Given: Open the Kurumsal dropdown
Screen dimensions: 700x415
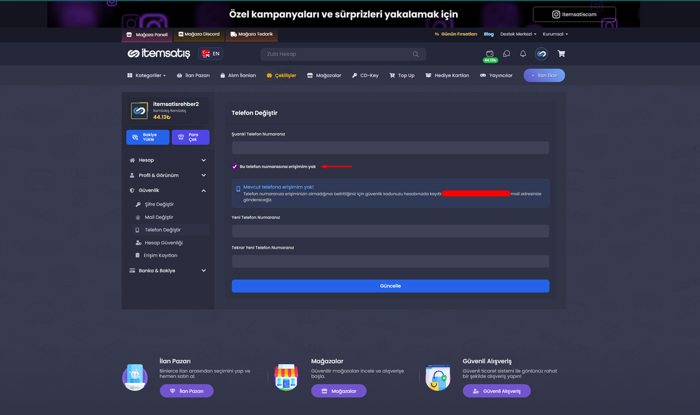Looking at the screenshot, I should click(555, 34).
